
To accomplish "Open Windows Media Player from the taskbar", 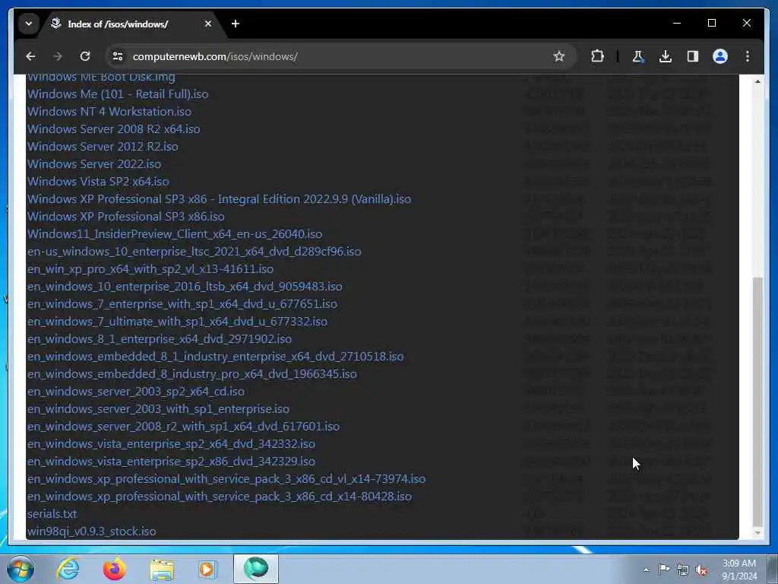I will coord(207,569).
